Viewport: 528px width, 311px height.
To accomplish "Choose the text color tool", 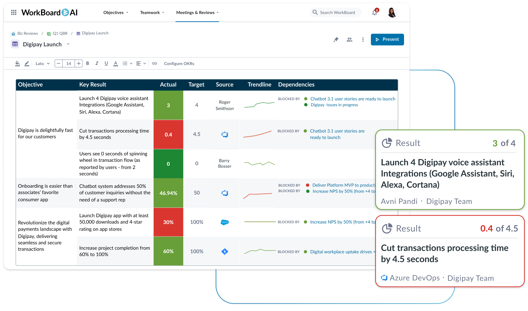I will click(x=115, y=63).
